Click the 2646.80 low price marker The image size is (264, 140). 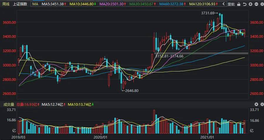(130, 91)
